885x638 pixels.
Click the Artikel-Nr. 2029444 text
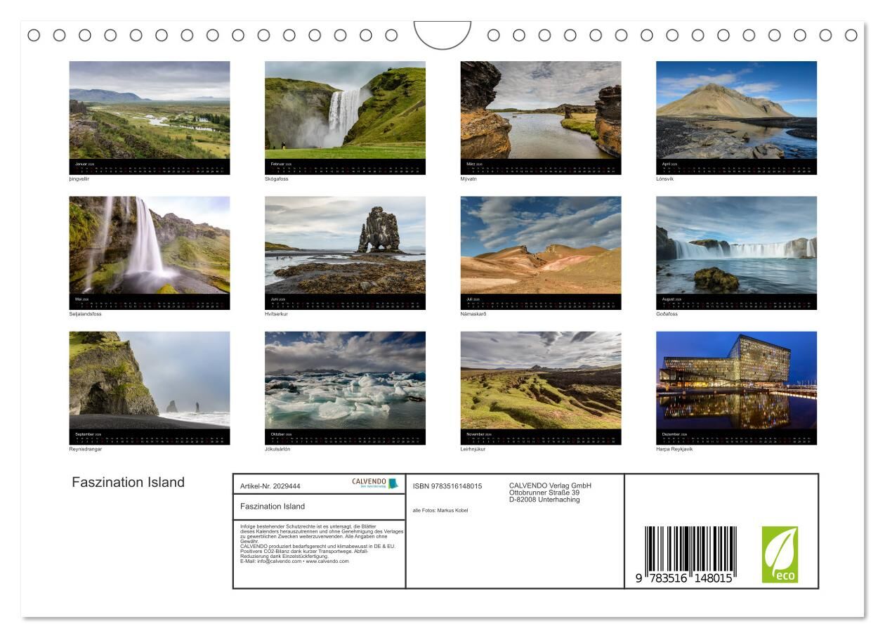(x=270, y=486)
